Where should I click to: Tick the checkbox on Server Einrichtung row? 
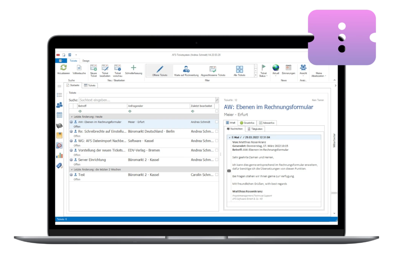[217, 159]
